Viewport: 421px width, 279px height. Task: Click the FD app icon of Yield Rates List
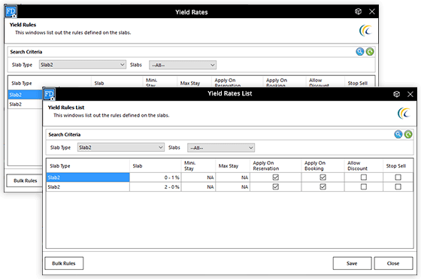49,94
